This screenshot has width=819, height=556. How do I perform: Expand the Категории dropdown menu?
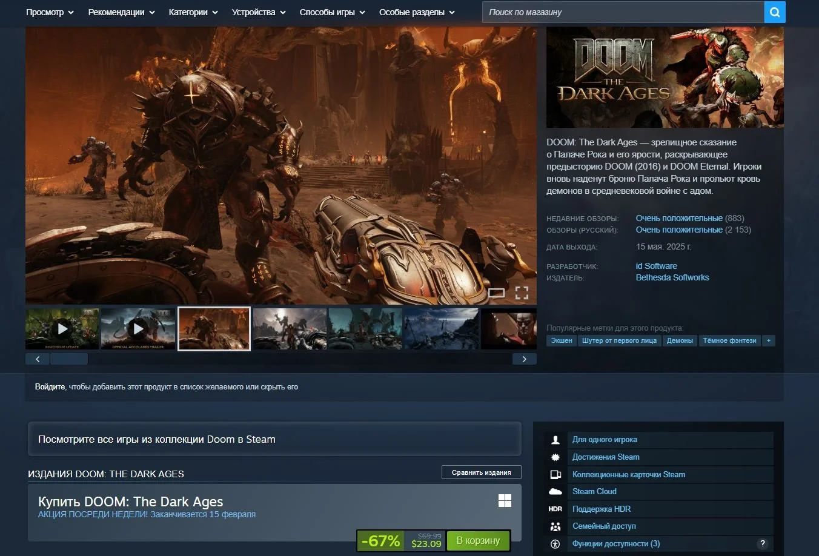pyautogui.click(x=193, y=12)
